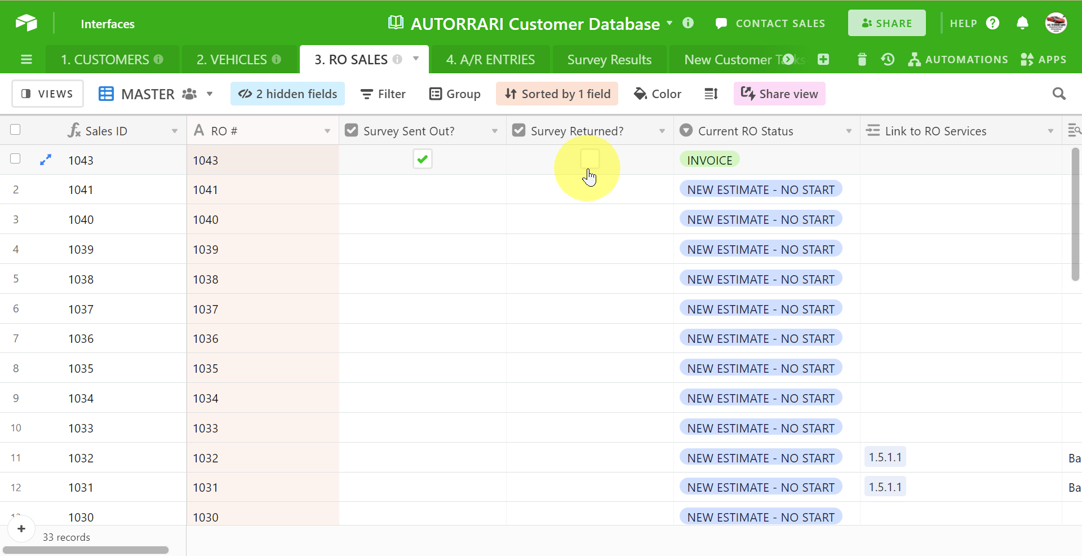The height and width of the screenshot is (556, 1082).
Task: Uncheck Survey Sent Out for 1043
Action: [x=422, y=160]
